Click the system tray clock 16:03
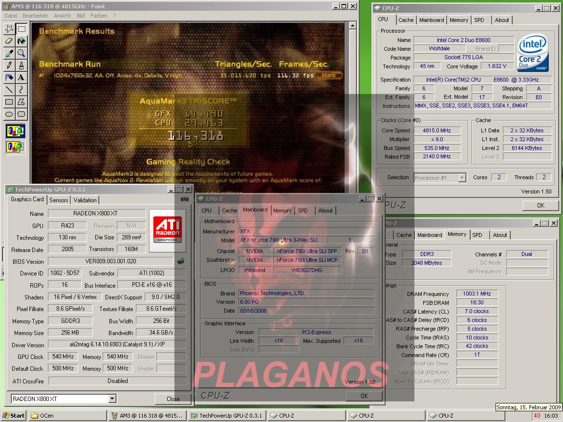Screen dimensions: 563x422 tap(551, 416)
